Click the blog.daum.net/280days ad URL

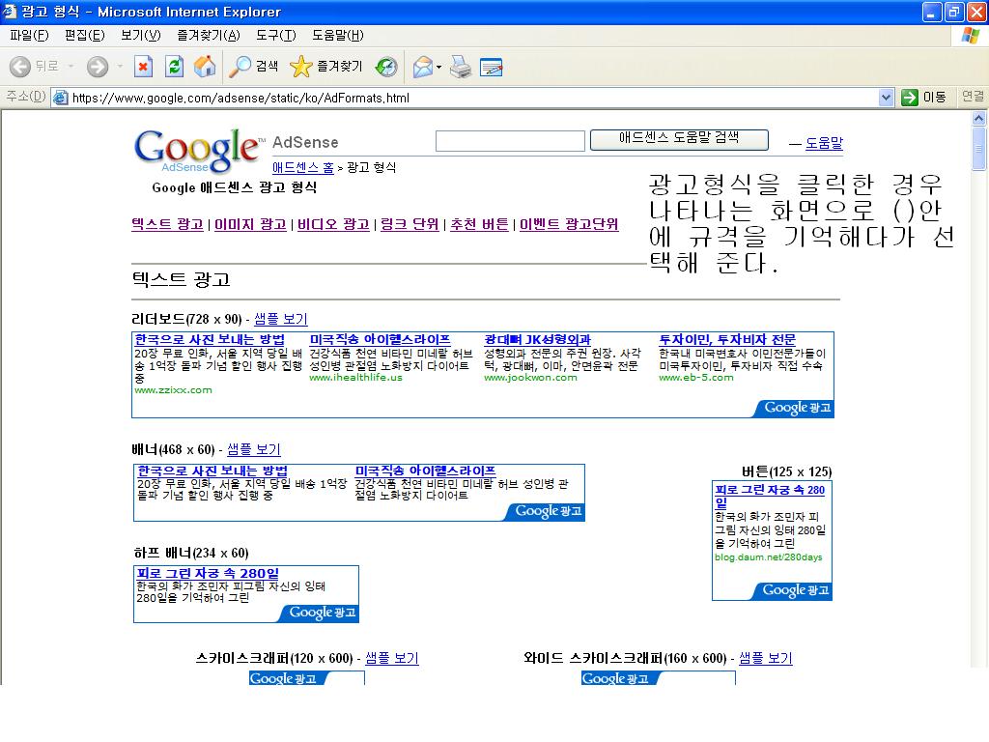tap(768, 557)
